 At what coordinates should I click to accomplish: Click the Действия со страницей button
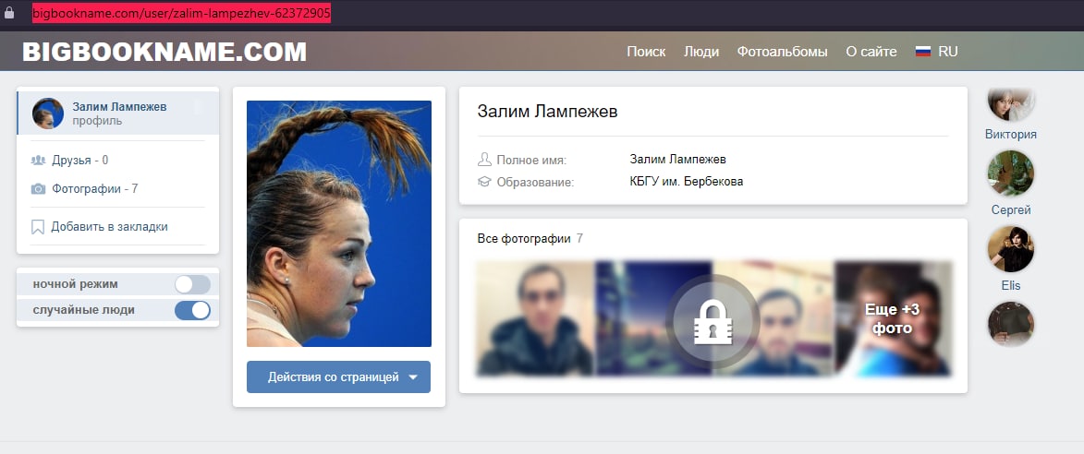(x=339, y=377)
